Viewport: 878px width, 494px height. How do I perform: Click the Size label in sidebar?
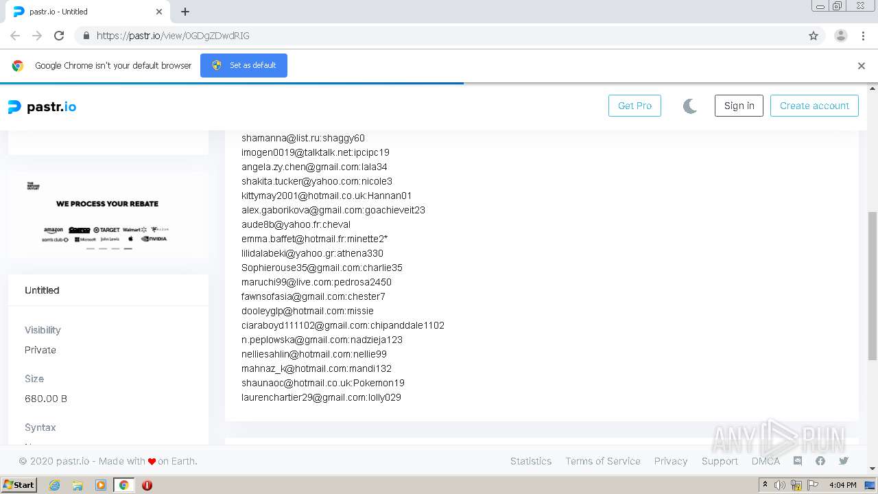click(x=34, y=379)
